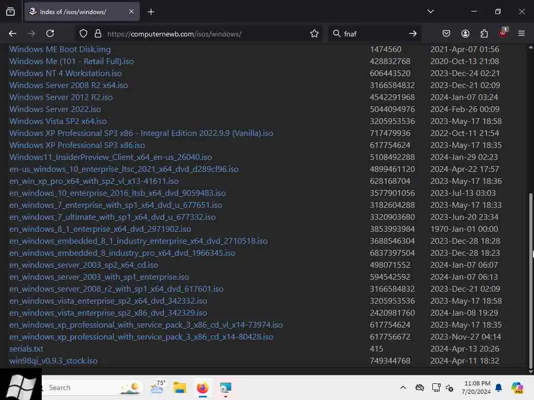Click the tracking protection shield icon
This screenshot has width=534, height=400.
pyautogui.click(x=83, y=33)
